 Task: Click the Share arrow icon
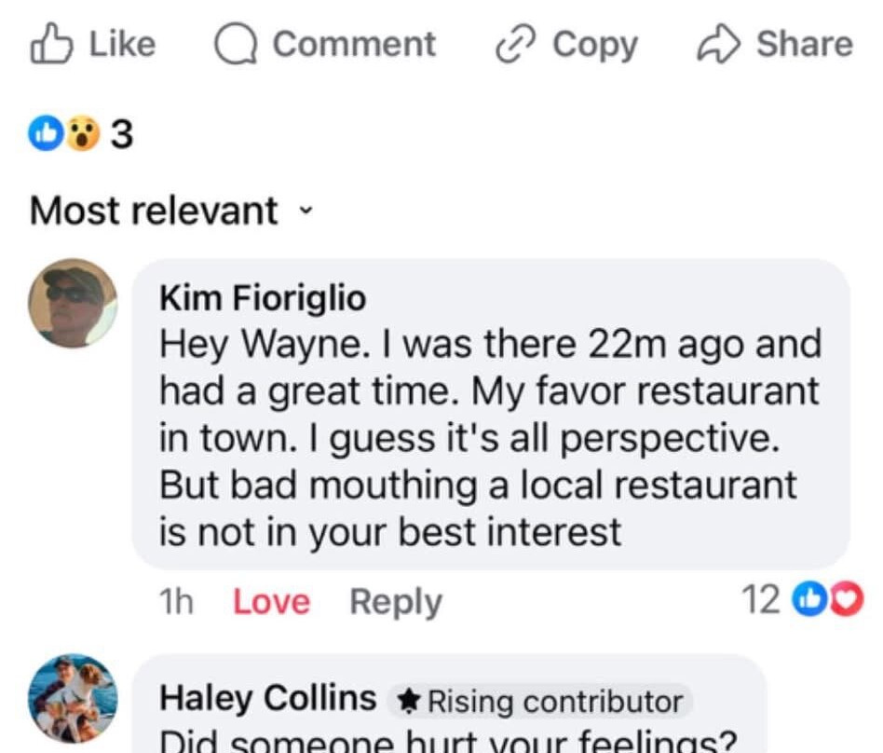[x=717, y=44]
